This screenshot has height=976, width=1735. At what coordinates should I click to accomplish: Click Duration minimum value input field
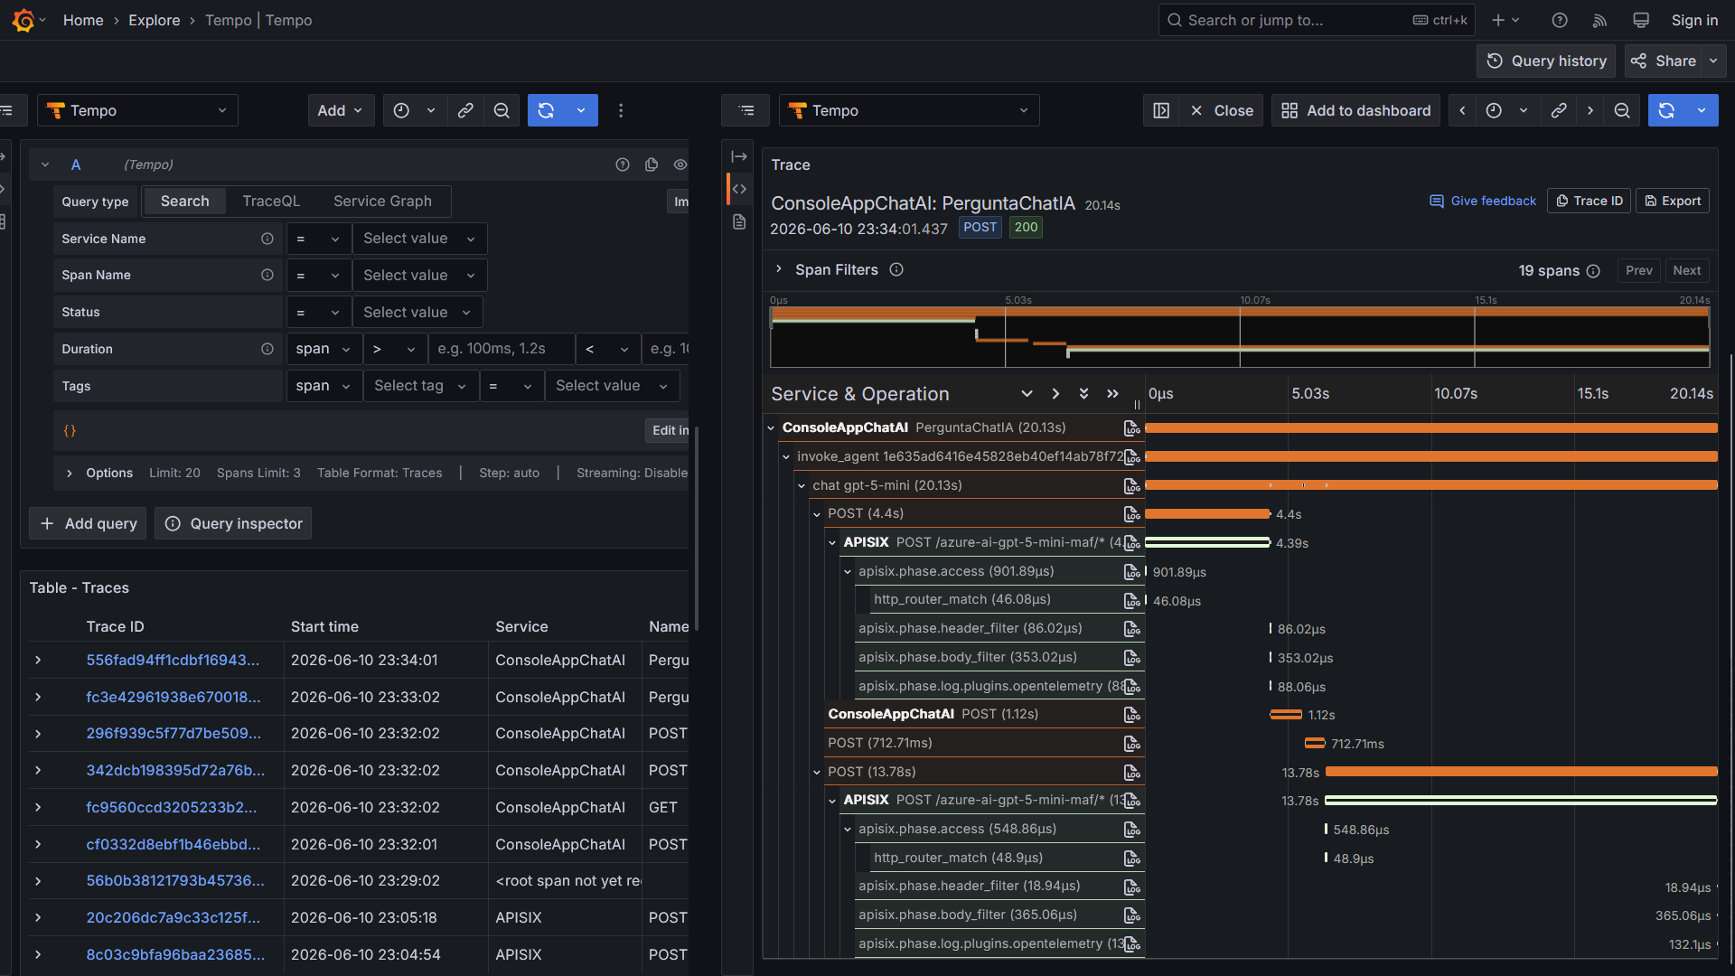tap(502, 349)
